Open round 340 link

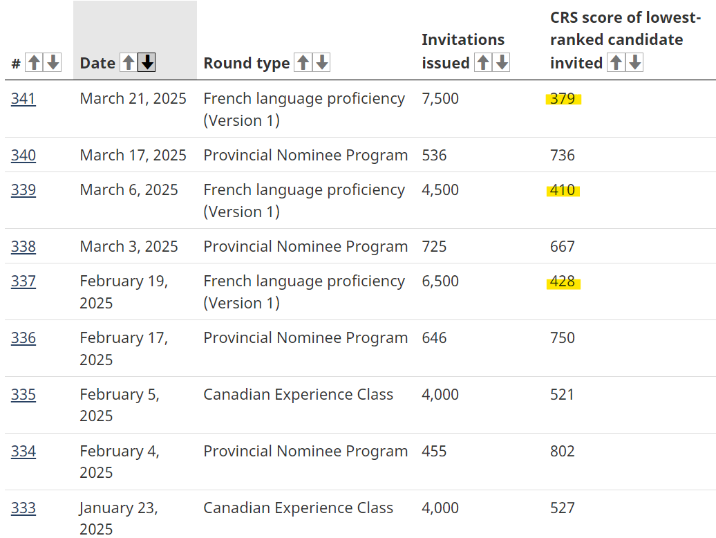23,156
